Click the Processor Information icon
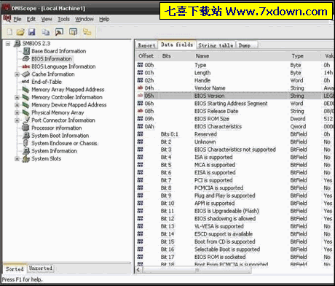This screenshot has width=335, height=286. [26, 128]
